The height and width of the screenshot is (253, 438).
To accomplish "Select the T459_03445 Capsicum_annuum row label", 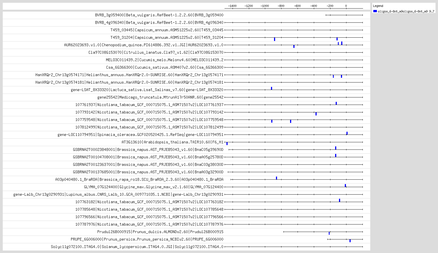I will click(167, 30).
